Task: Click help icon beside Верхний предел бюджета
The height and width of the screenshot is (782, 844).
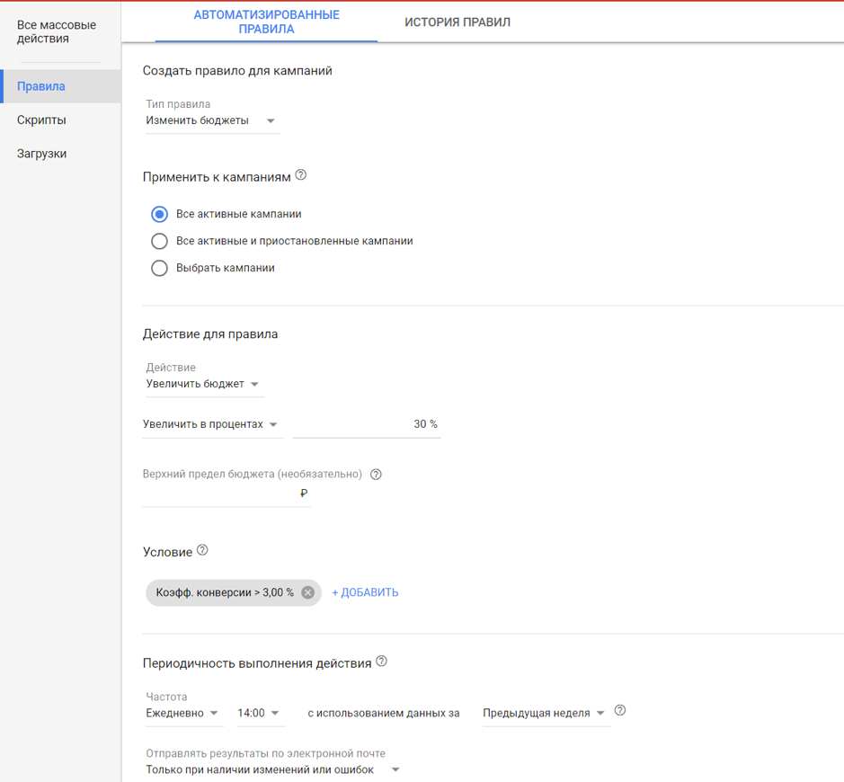Action: coord(376,475)
